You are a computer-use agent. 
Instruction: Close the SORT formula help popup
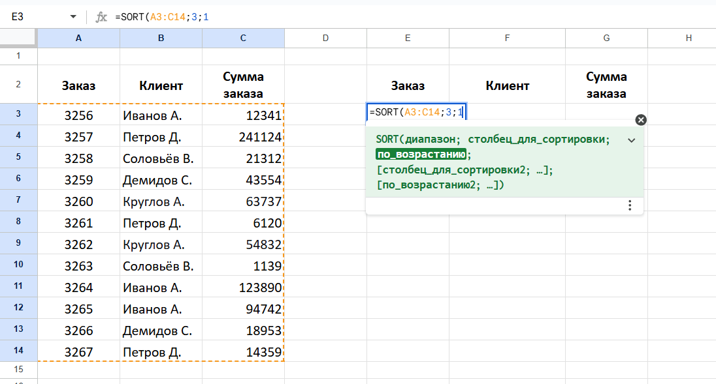(641, 120)
